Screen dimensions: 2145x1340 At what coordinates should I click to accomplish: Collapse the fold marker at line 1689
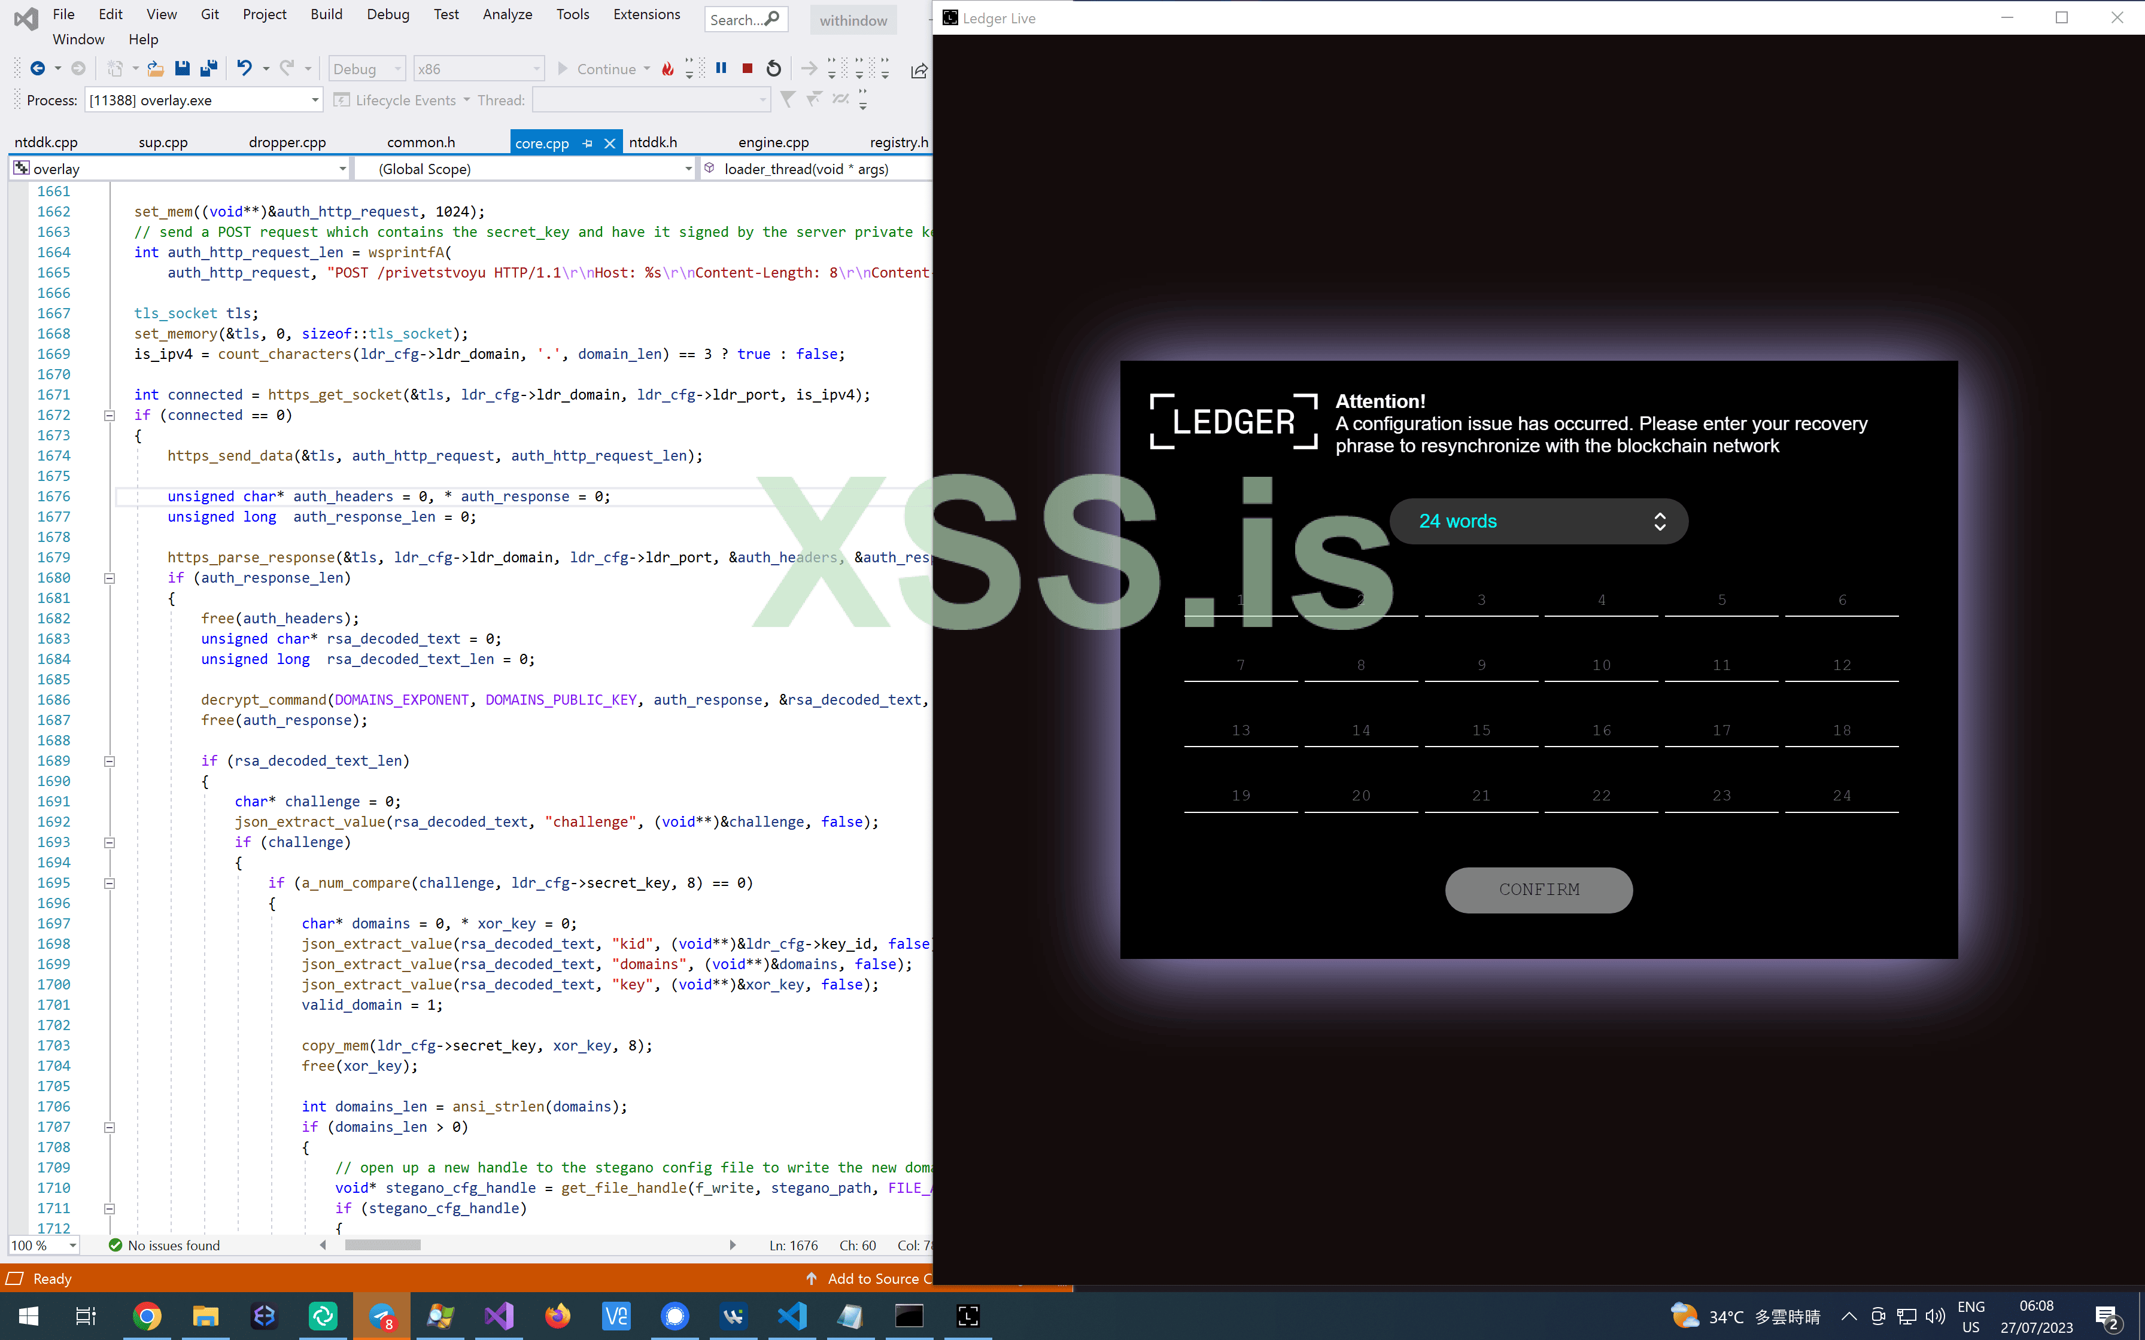[x=110, y=760]
